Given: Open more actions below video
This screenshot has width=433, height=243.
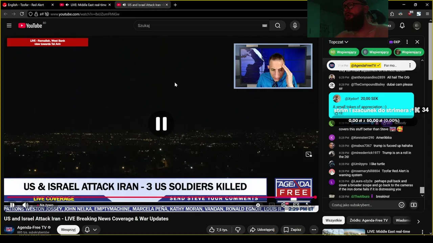Looking at the screenshot, I should click(x=314, y=230).
